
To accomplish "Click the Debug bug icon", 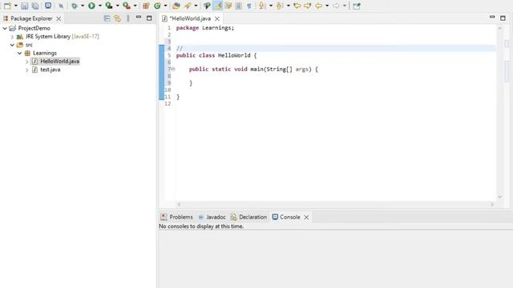I will [x=75, y=6].
